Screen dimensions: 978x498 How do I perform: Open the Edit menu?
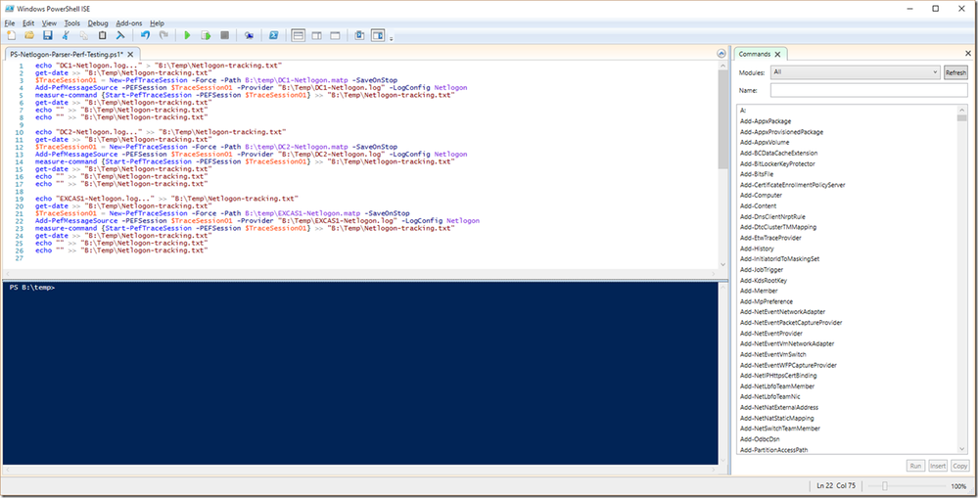tap(28, 23)
